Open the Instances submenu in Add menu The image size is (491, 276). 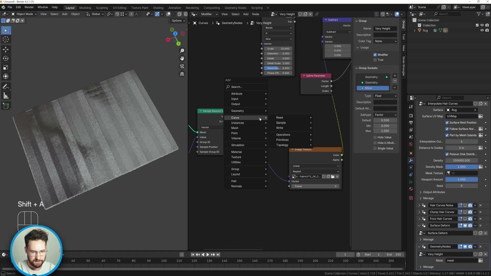[x=246, y=123]
